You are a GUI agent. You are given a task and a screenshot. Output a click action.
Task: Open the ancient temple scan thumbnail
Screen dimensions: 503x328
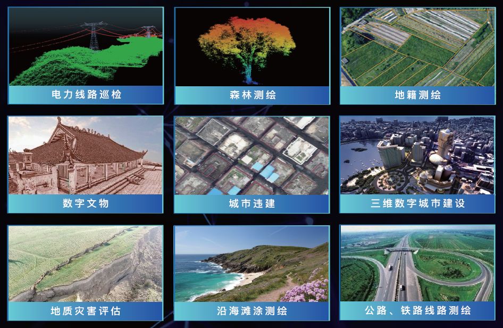pyautogui.click(x=85, y=155)
